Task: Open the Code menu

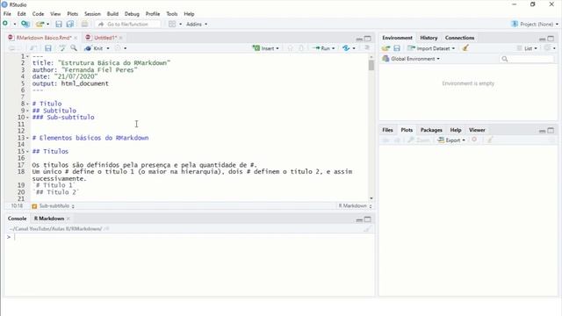Action: coord(38,14)
